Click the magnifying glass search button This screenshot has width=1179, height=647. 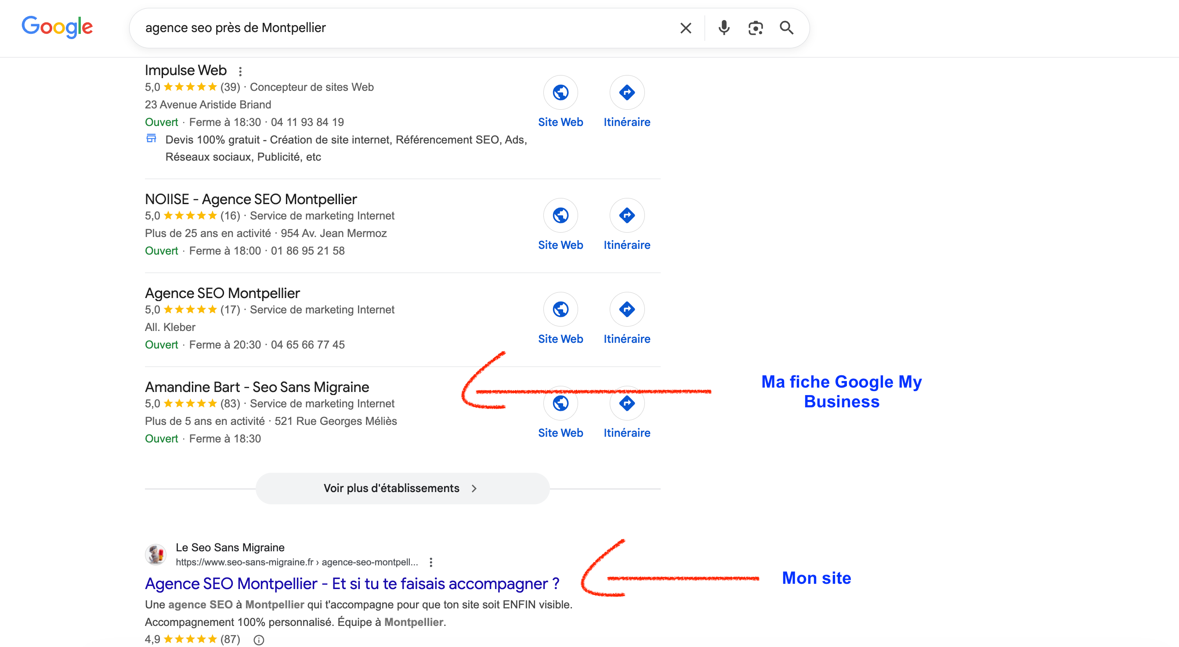[786, 28]
